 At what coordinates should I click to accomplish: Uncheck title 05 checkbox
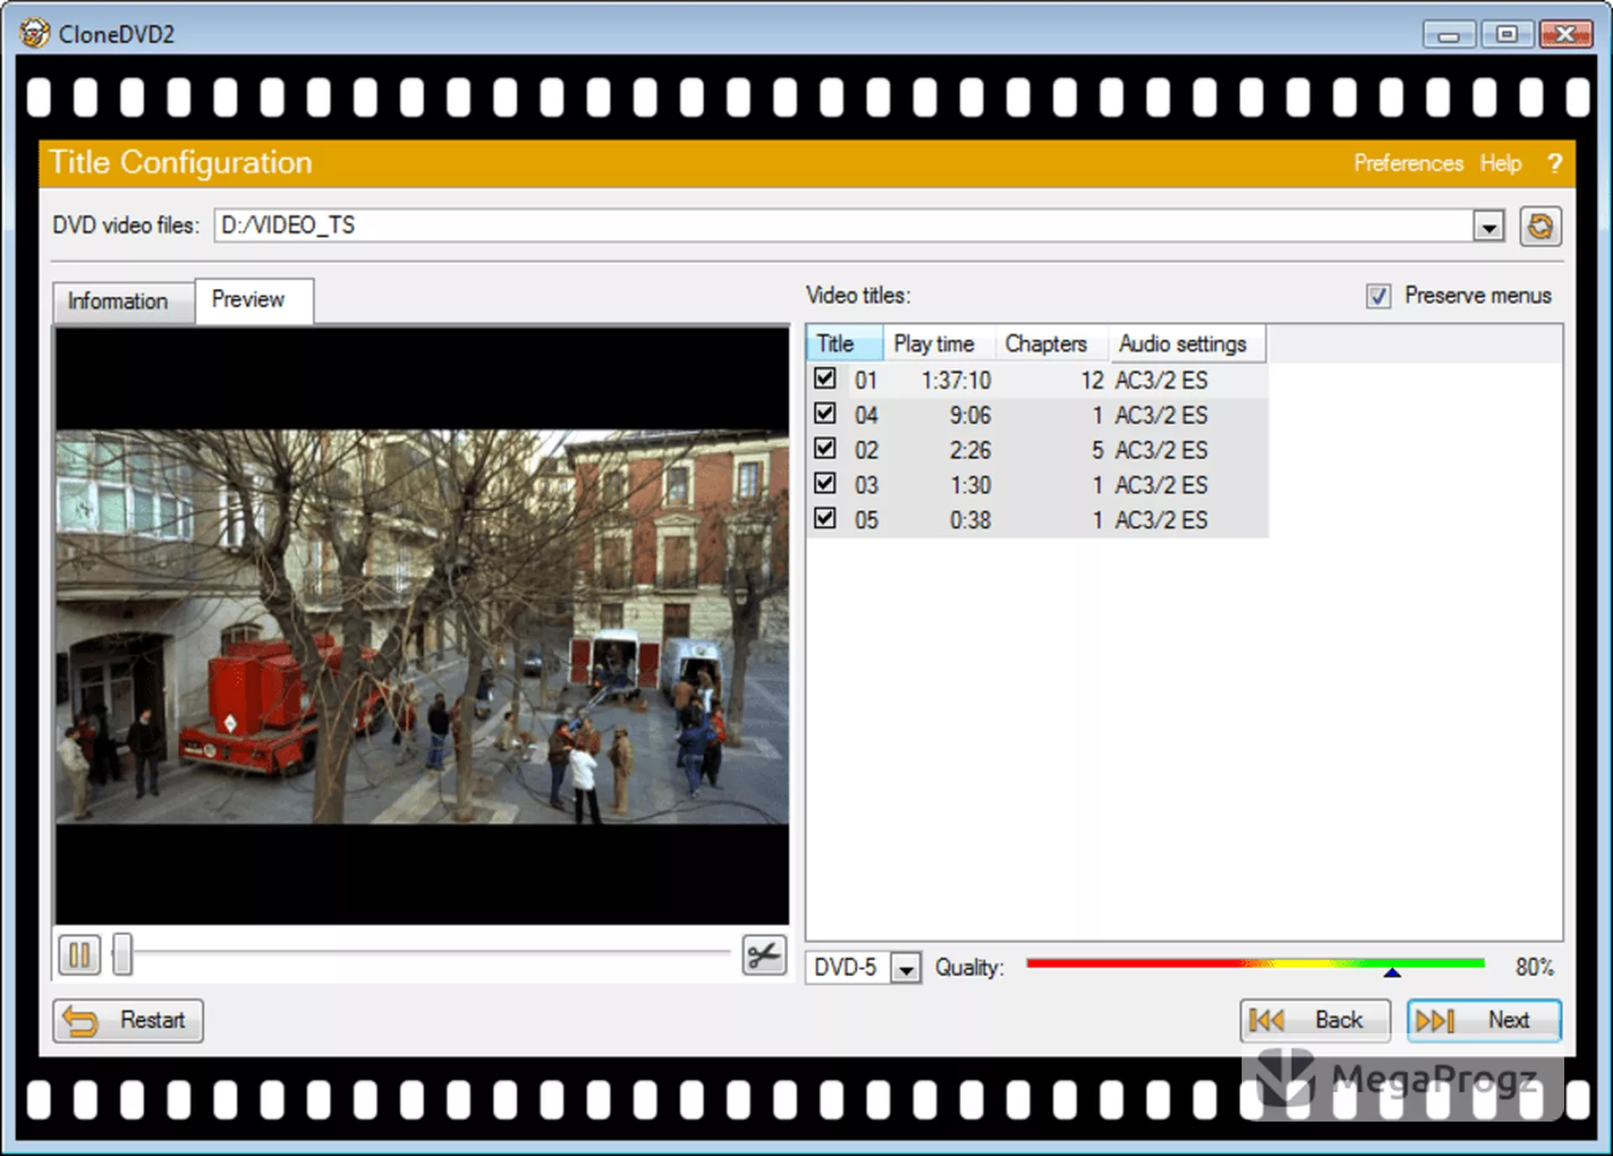click(825, 518)
